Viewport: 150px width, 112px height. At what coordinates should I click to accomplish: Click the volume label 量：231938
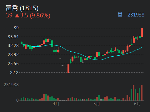click(x=131, y=15)
